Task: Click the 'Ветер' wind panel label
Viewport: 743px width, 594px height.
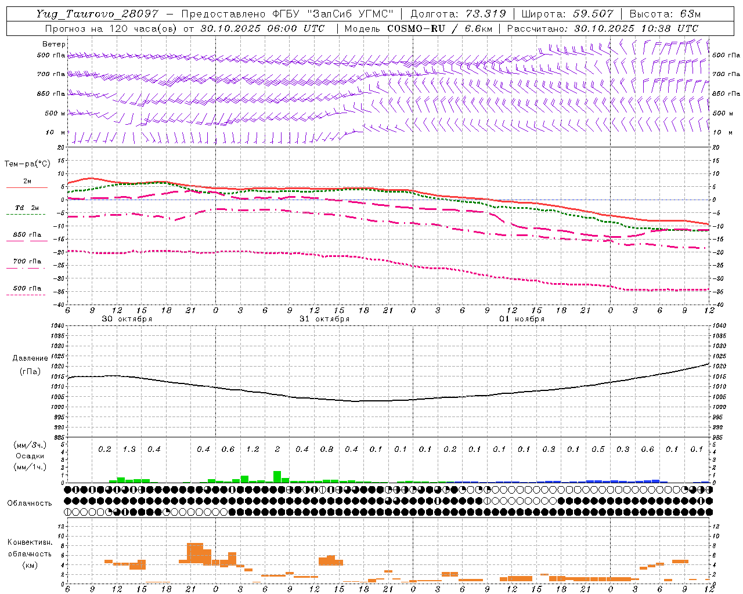Action: 54,44
